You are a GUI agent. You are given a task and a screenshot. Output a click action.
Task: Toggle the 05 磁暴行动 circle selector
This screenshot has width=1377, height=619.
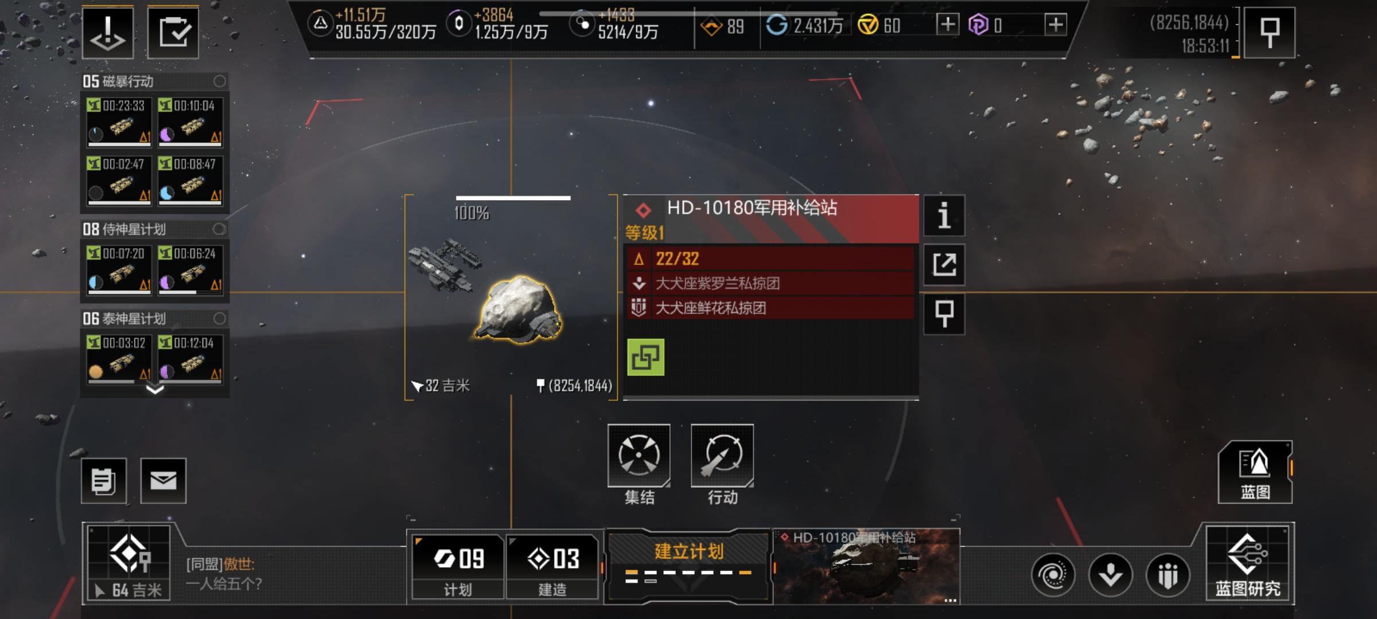[x=219, y=81]
